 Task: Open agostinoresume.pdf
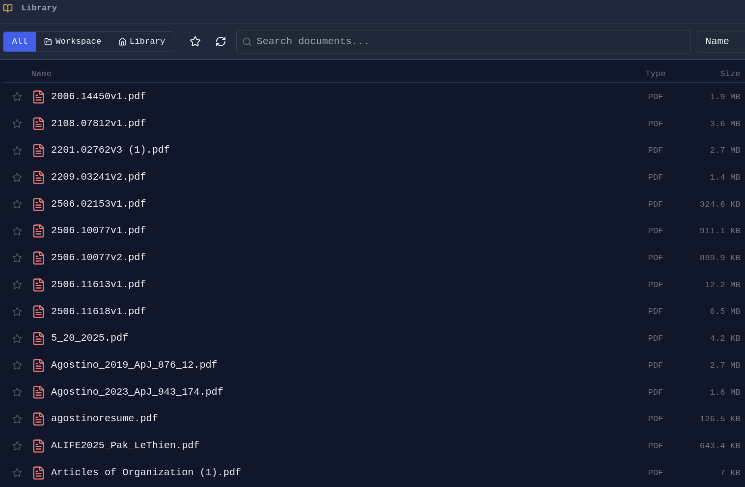coord(104,418)
